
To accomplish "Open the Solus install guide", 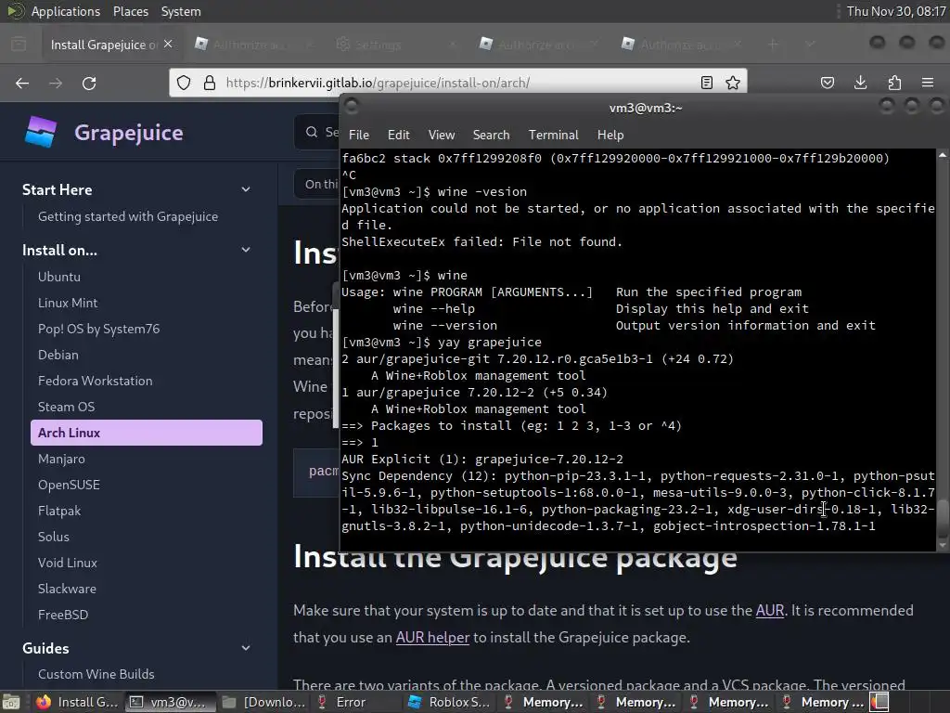I will pyautogui.click(x=54, y=538).
